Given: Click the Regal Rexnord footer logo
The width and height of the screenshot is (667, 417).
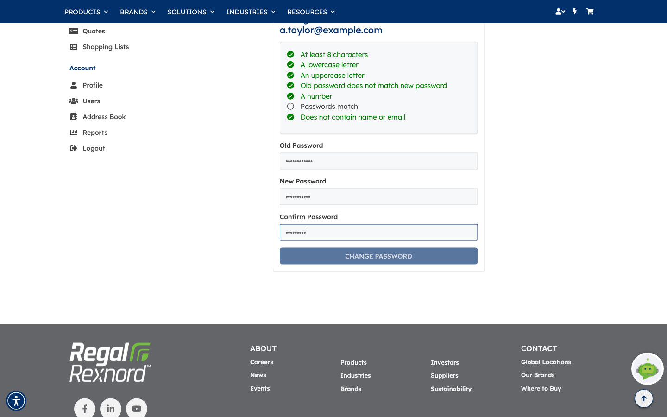Looking at the screenshot, I should pos(110,362).
